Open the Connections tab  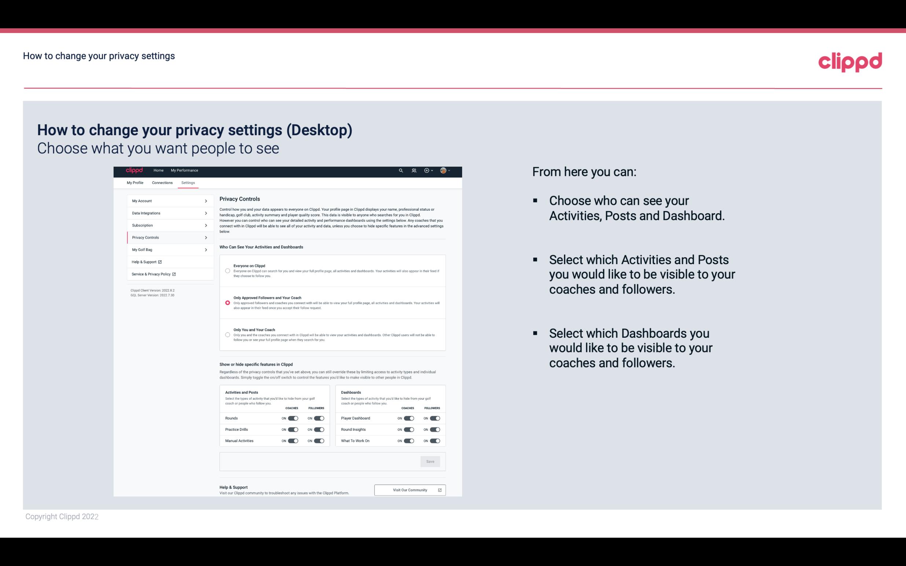pos(162,182)
